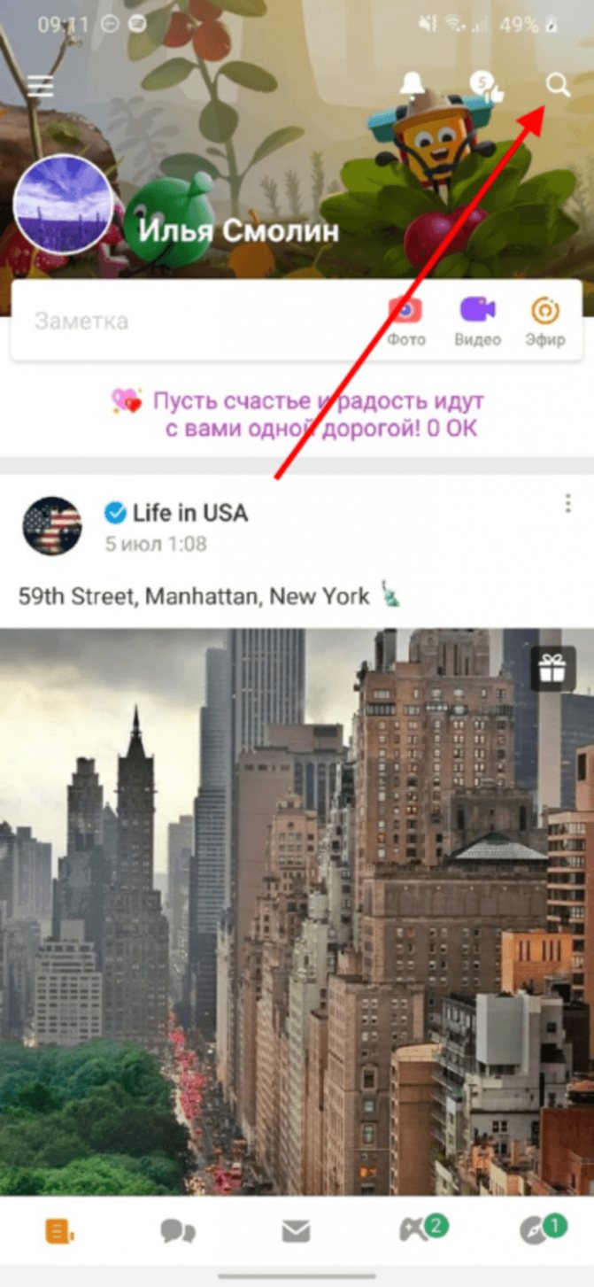
Task: Open the post options three-dot menu
Action: (567, 505)
